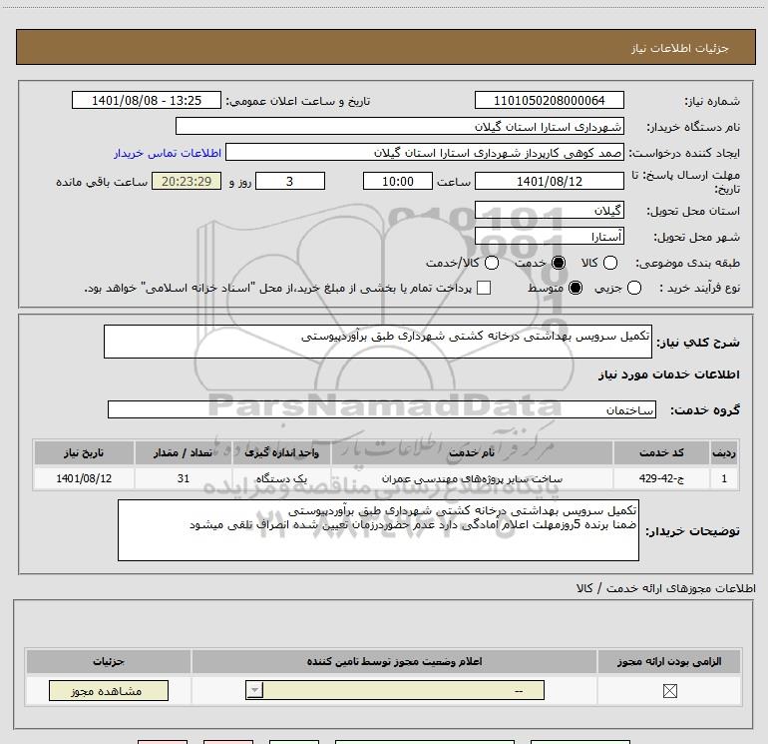
Task: Open the اطلاعات تماس خریدار link
Action: pos(168,153)
